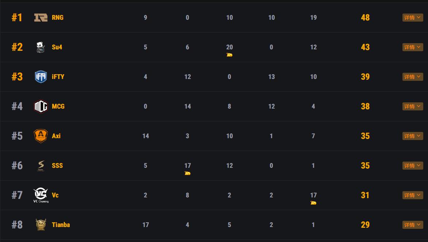Click the iFTY shield logo
The height and width of the screenshot is (242, 428).
point(41,77)
